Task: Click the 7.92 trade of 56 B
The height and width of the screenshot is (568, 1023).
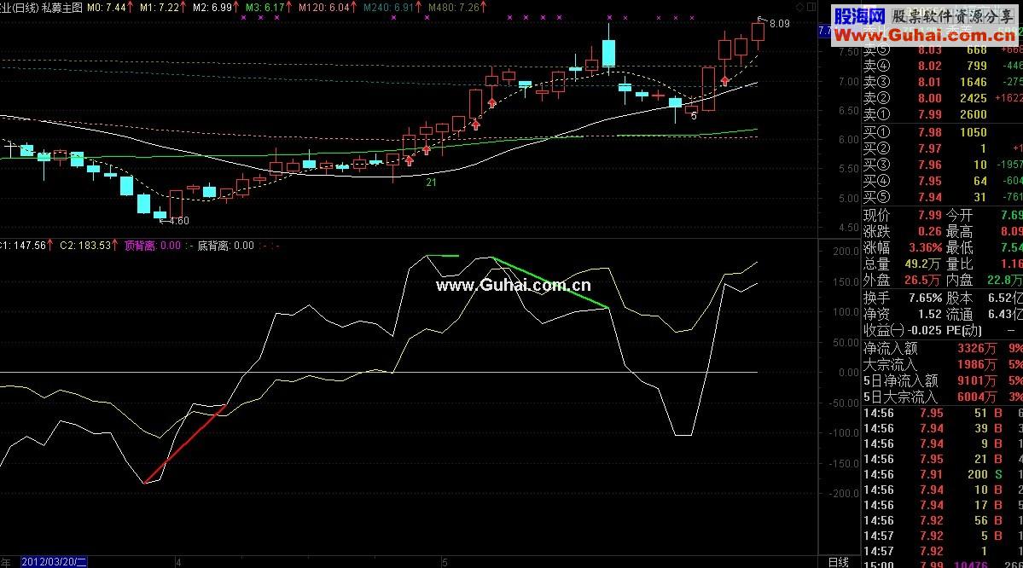Action: pos(942,521)
